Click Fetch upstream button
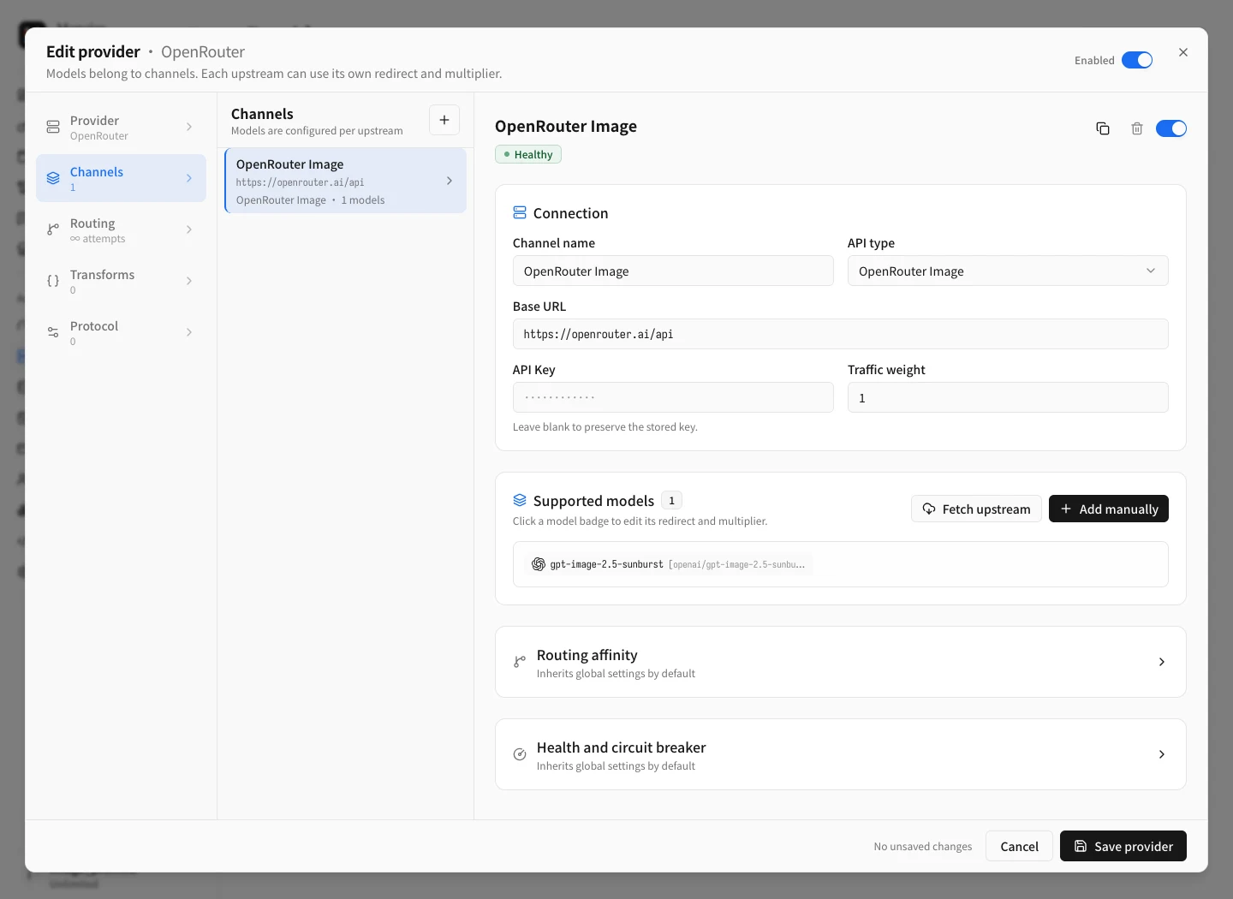The width and height of the screenshot is (1233, 899). point(976,509)
